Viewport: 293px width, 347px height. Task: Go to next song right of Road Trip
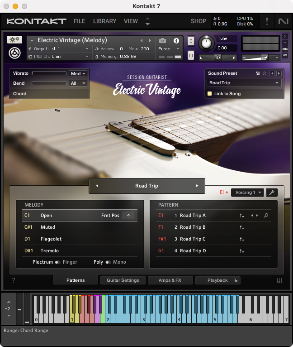click(197, 186)
